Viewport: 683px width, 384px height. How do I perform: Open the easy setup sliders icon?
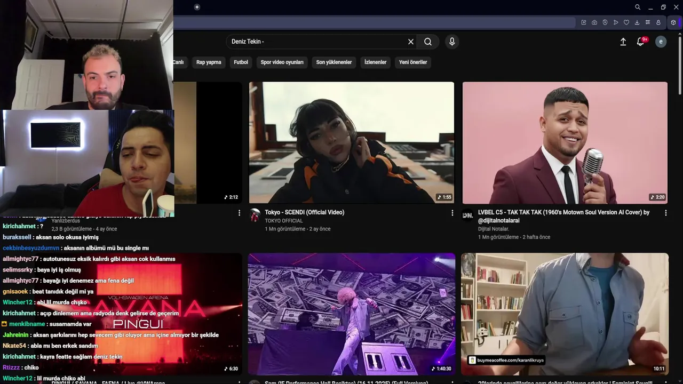[648, 22]
